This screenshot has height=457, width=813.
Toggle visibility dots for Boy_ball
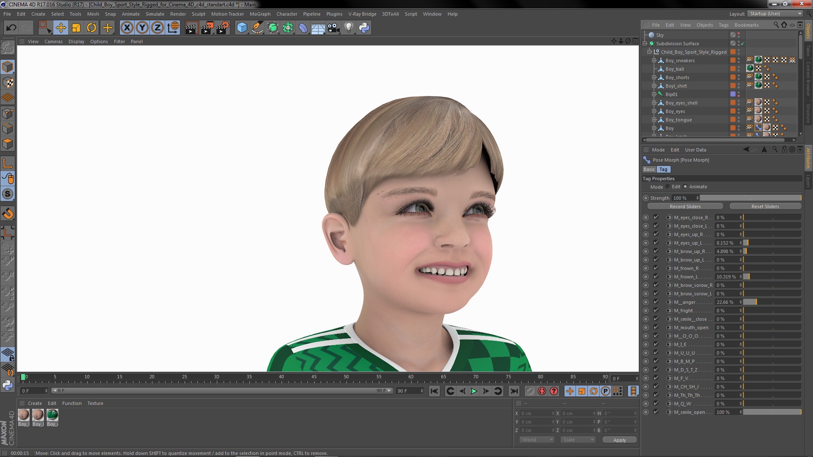coord(739,69)
